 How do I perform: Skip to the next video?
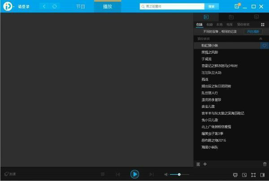[152, 174]
